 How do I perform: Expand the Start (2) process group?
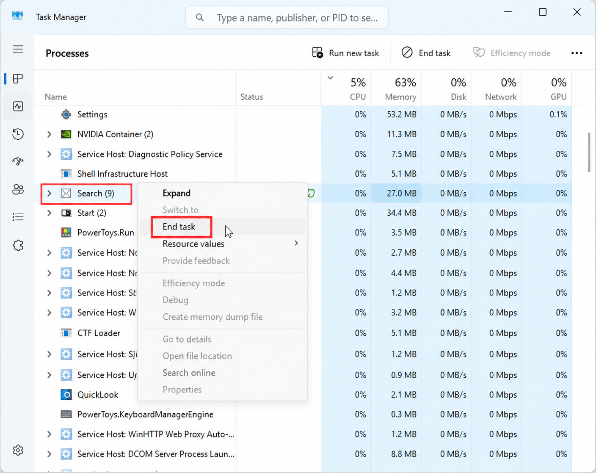(49, 213)
